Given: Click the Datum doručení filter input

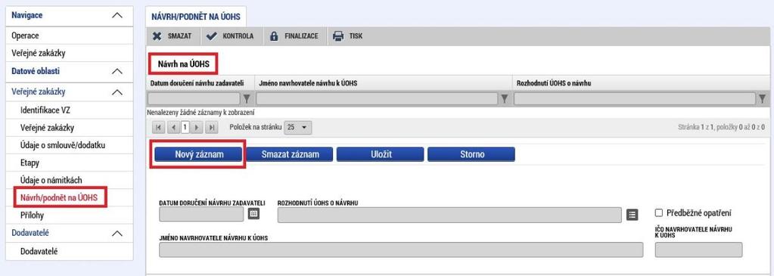Looking at the screenshot, I should [194, 99].
